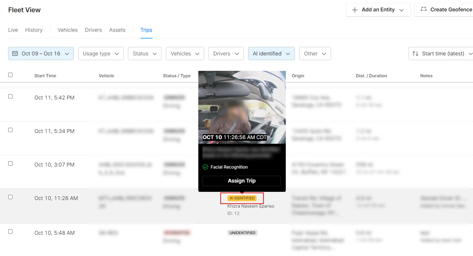Image resolution: width=473 pixels, height=256 pixels.
Task: Select the Trips tab
Action: tap(146, 30)
